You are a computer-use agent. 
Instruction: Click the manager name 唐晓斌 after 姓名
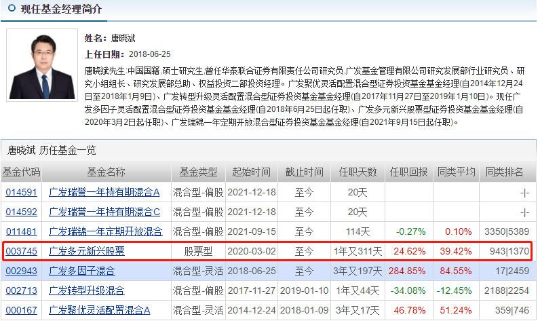pyautogui.click(x=123, y=38)
